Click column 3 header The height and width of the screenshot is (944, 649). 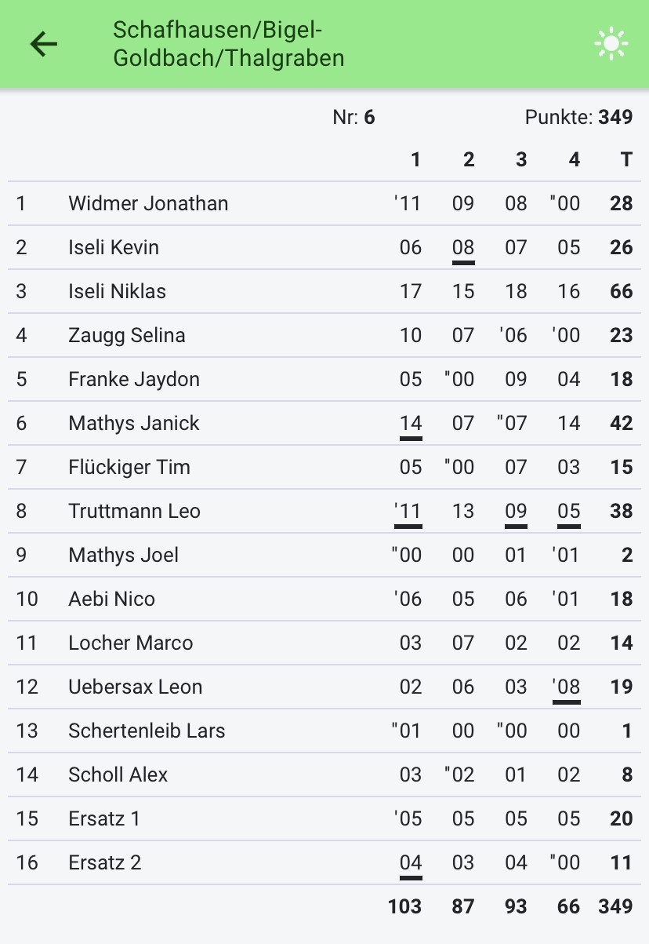coord(521,160)
